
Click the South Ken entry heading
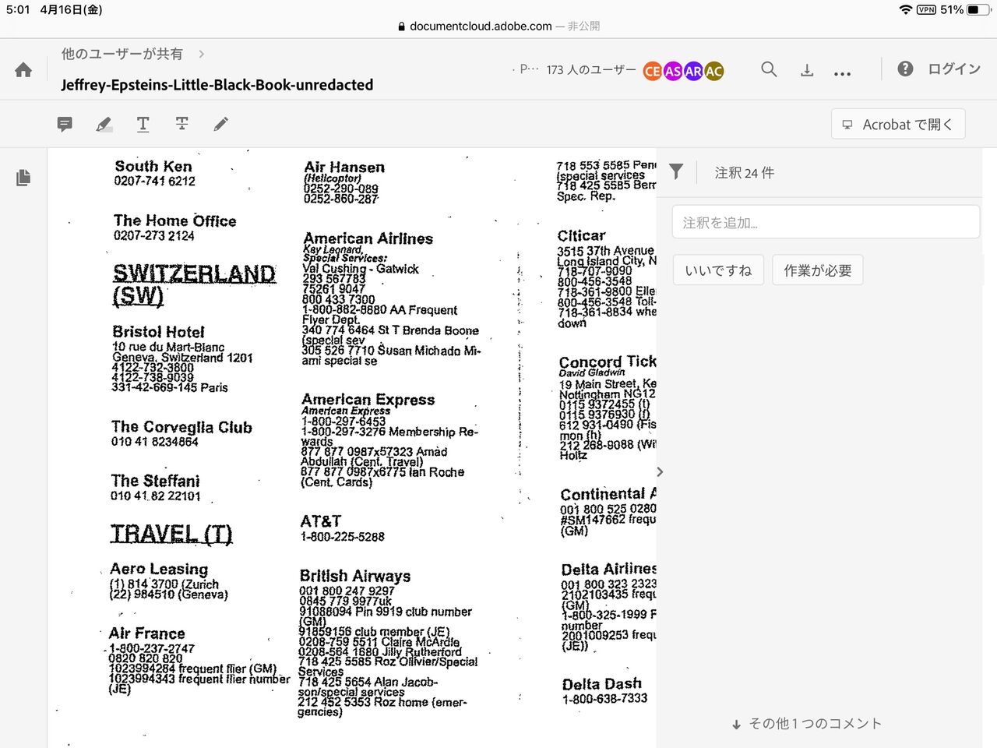coord(153,166)
